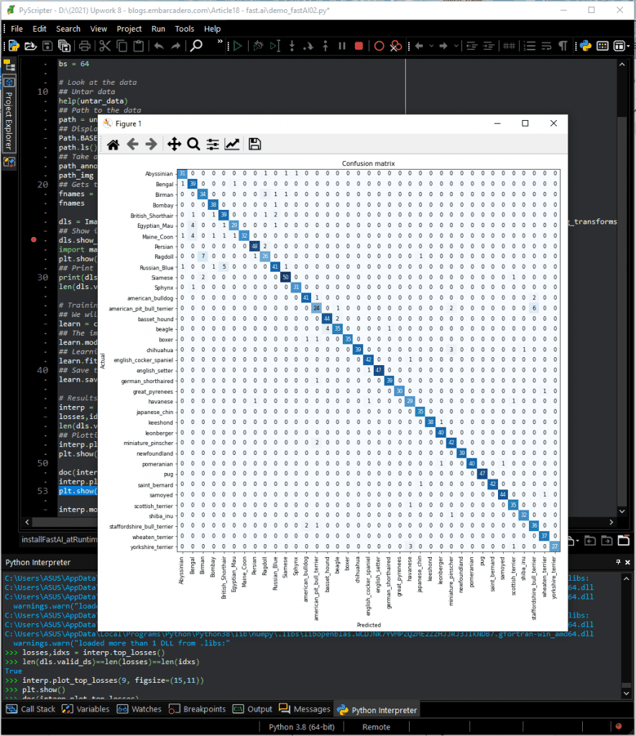This screenshot has height=736, width=636.
Task: Switch to the Messages tab
Action: (304, 709)
